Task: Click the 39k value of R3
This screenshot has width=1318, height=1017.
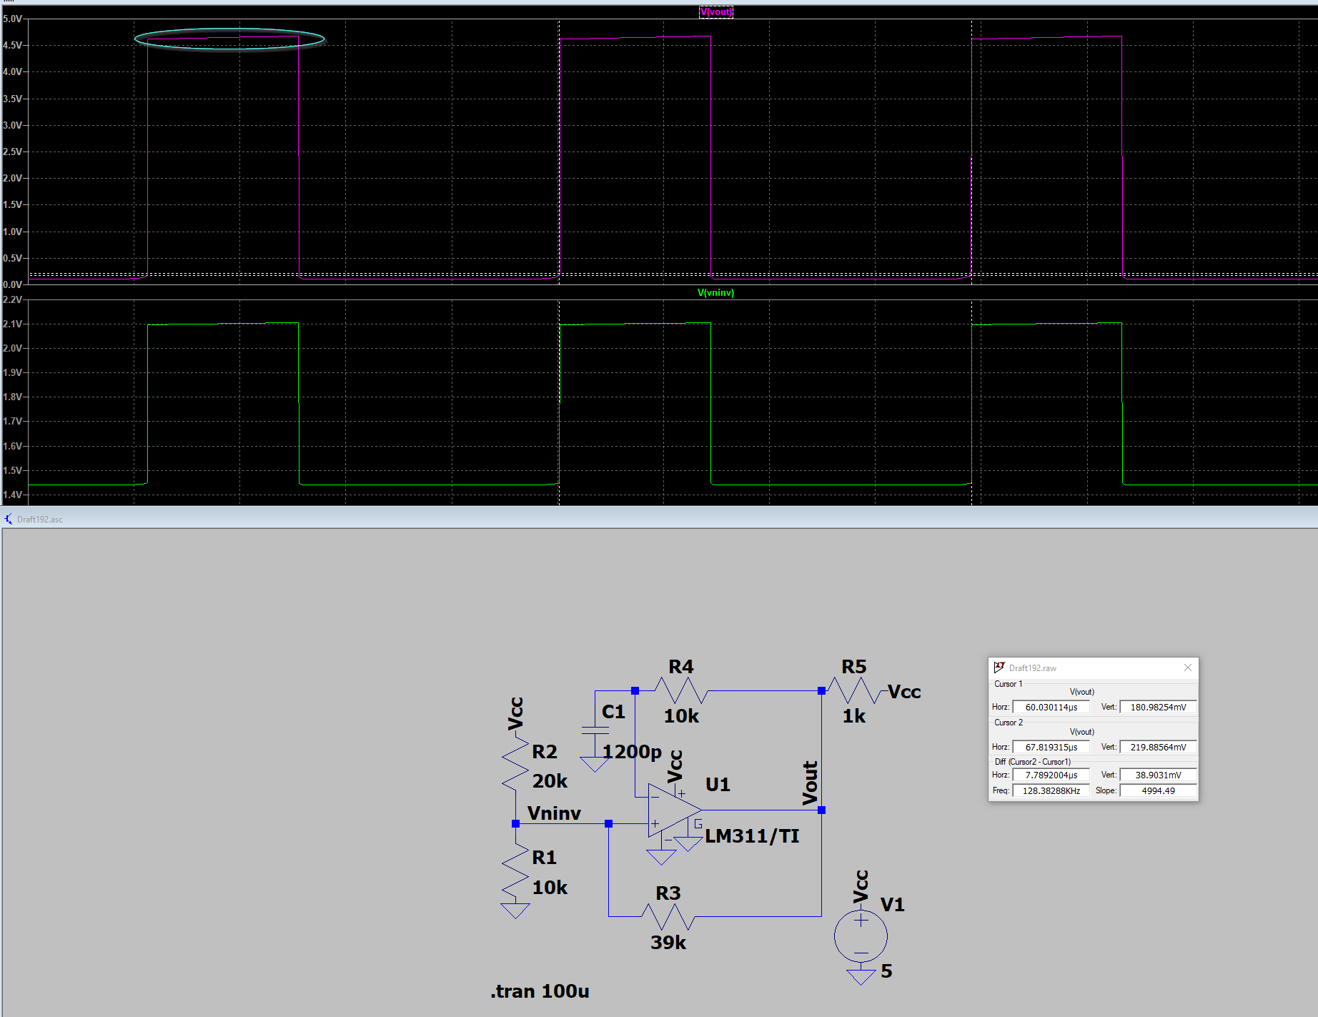Action: 668,943
